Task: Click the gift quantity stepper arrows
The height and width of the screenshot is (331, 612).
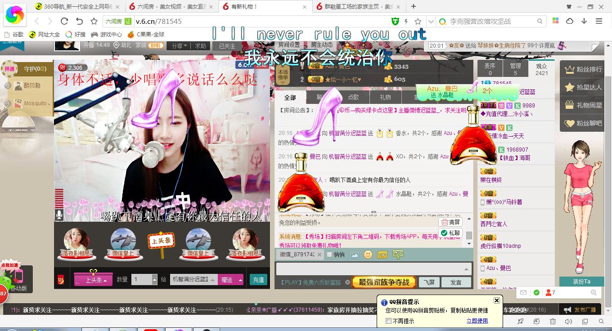Action: point(154,279)
